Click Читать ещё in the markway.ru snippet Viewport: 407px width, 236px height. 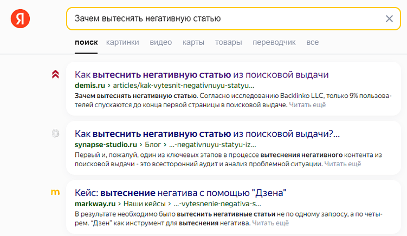coord(270,223)
